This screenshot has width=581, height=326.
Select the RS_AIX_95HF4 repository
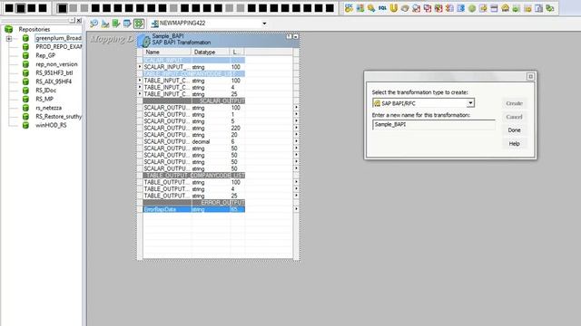coord(54,81)
